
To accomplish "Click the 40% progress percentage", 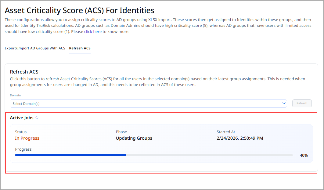I will [x=304, y=156].
